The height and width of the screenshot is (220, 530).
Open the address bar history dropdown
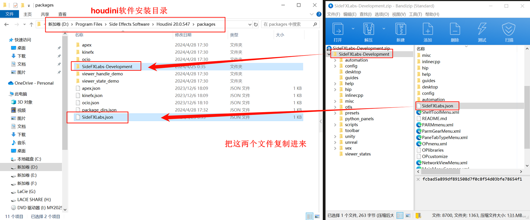250,24
